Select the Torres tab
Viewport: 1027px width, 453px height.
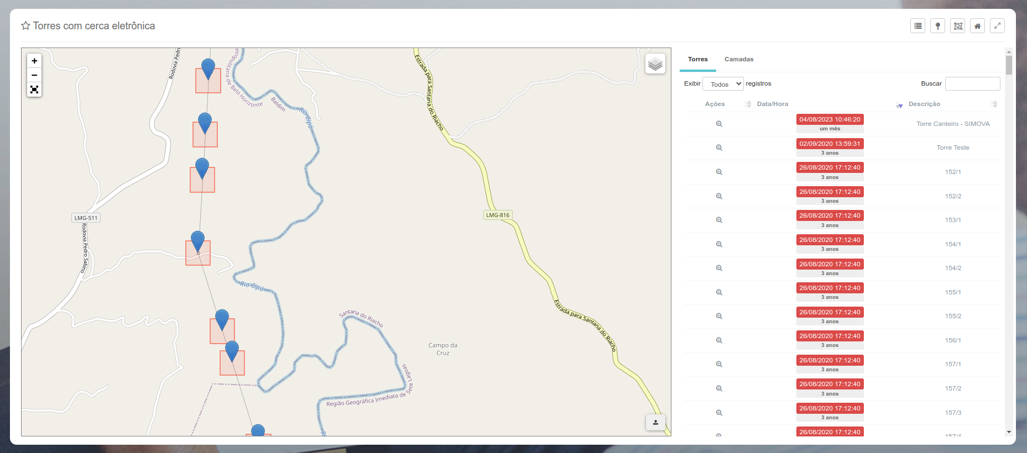[697, 59]
